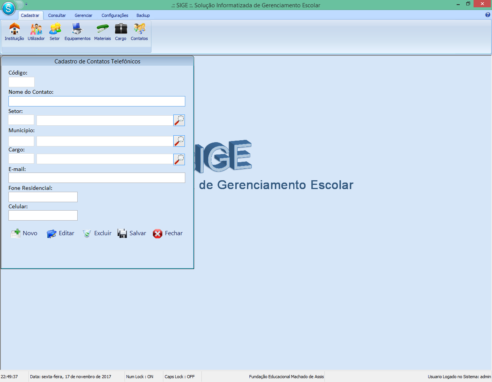Viewport: 492px width, 382px height.
Task: Open the Contatos toolbar icon
Action: (139, 32)
